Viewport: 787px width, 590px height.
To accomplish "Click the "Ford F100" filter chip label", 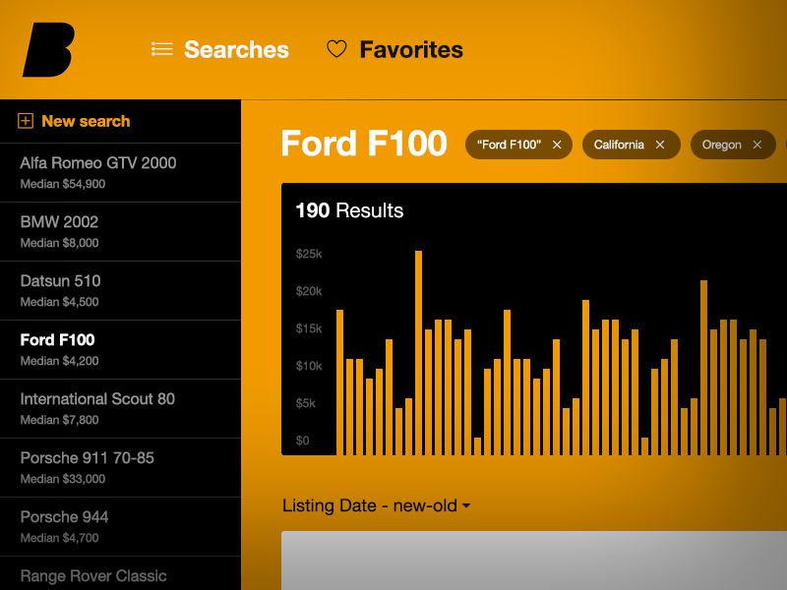I will point(509,145).
